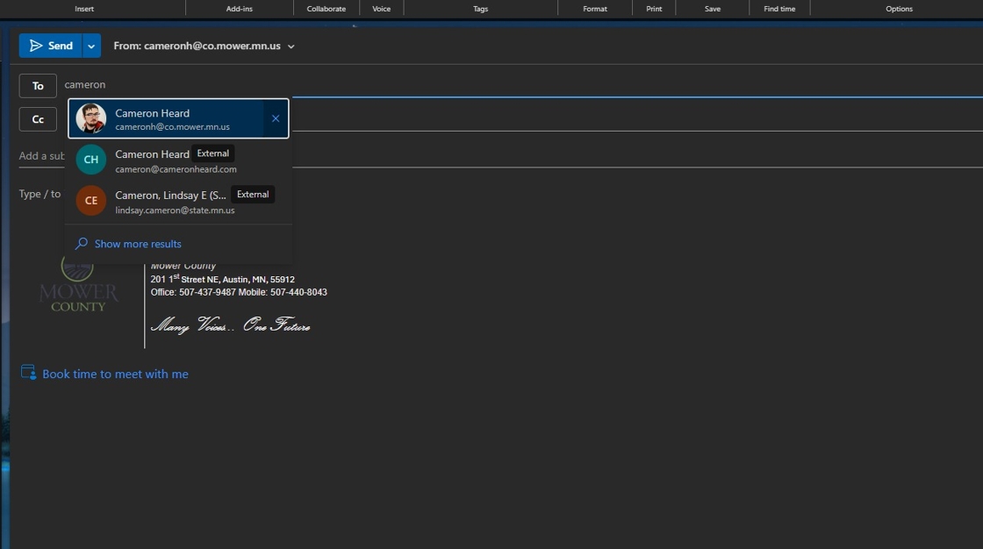This screenshot has width=983, height=549.
Task: Open Show more results link
Action: (138, 244)
